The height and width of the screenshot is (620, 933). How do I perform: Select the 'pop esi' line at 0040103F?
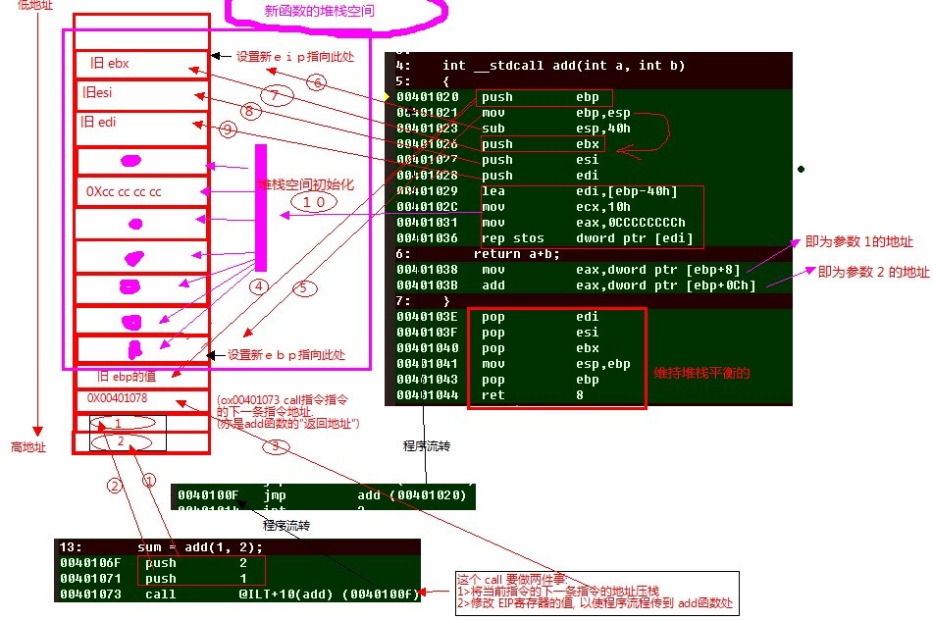coord(540,332)
